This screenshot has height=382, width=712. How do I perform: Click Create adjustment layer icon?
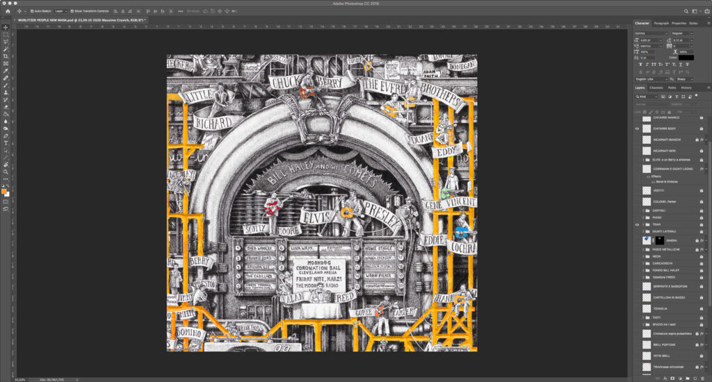click(680, 379)
